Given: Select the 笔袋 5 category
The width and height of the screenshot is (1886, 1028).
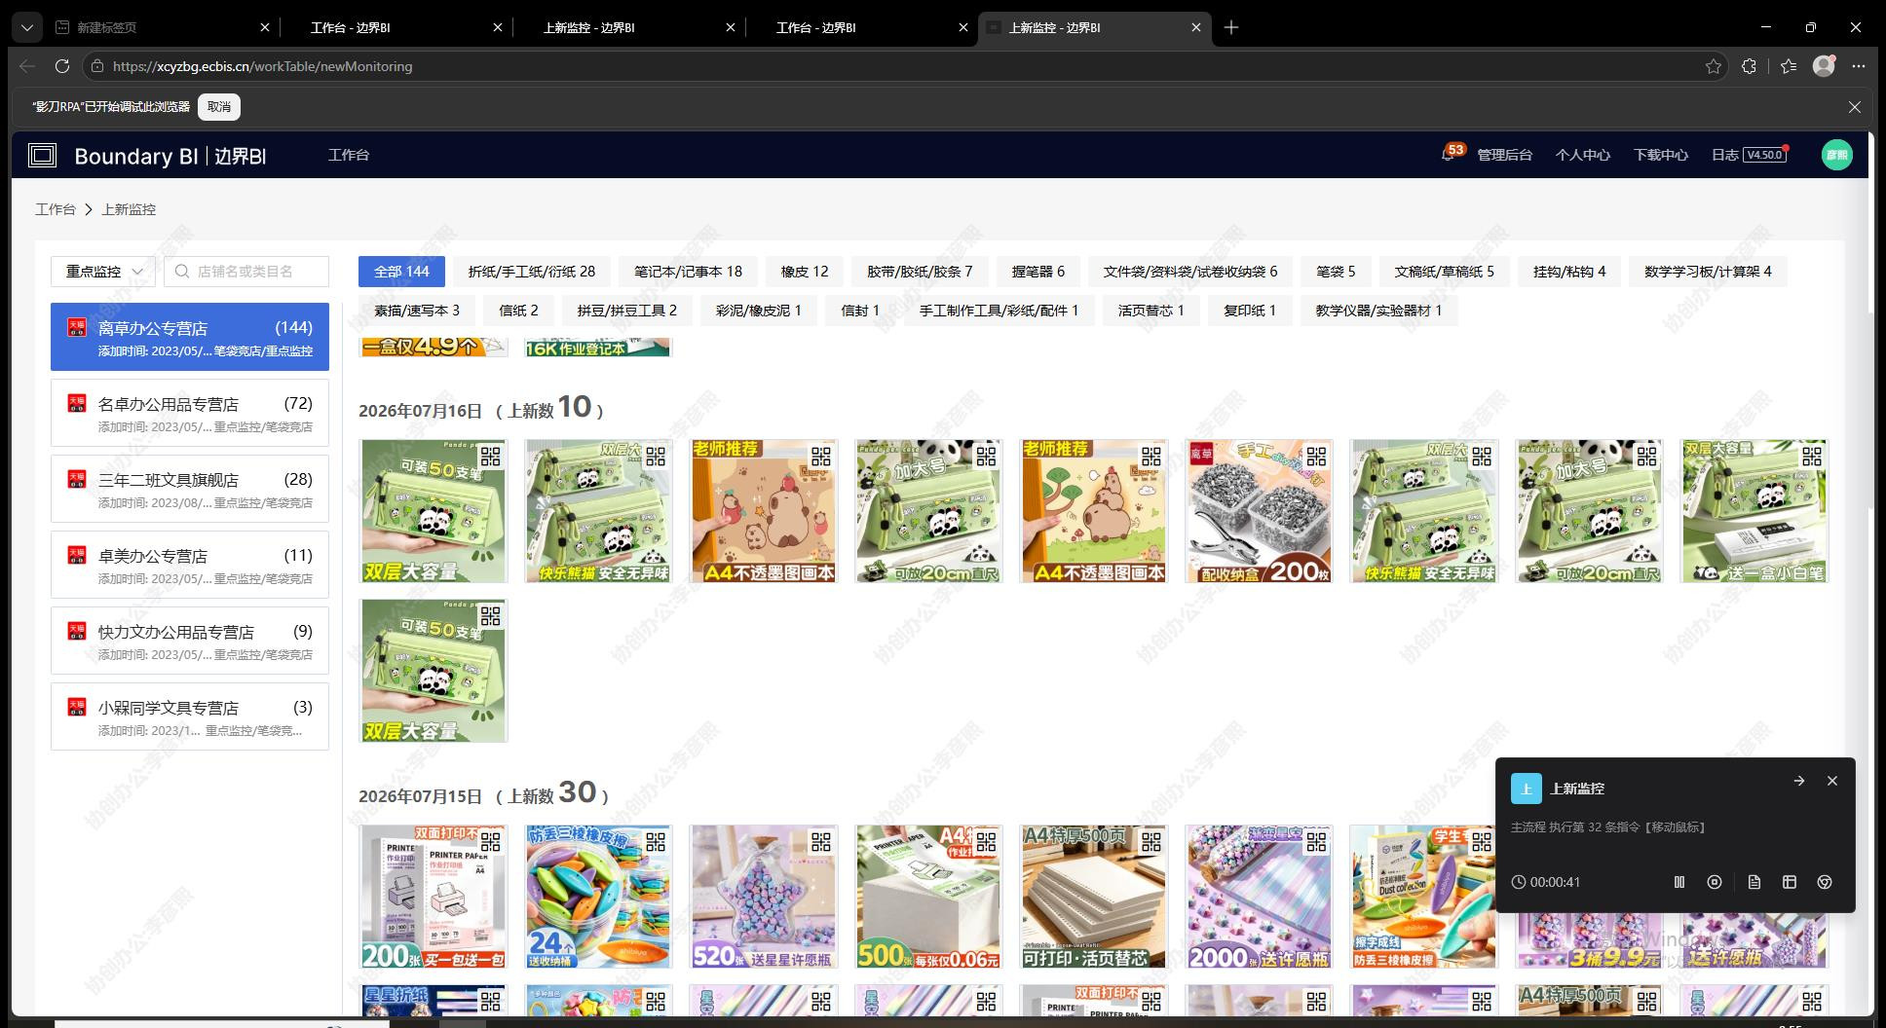Looking at the screenshot, I should click(1336, 272).
